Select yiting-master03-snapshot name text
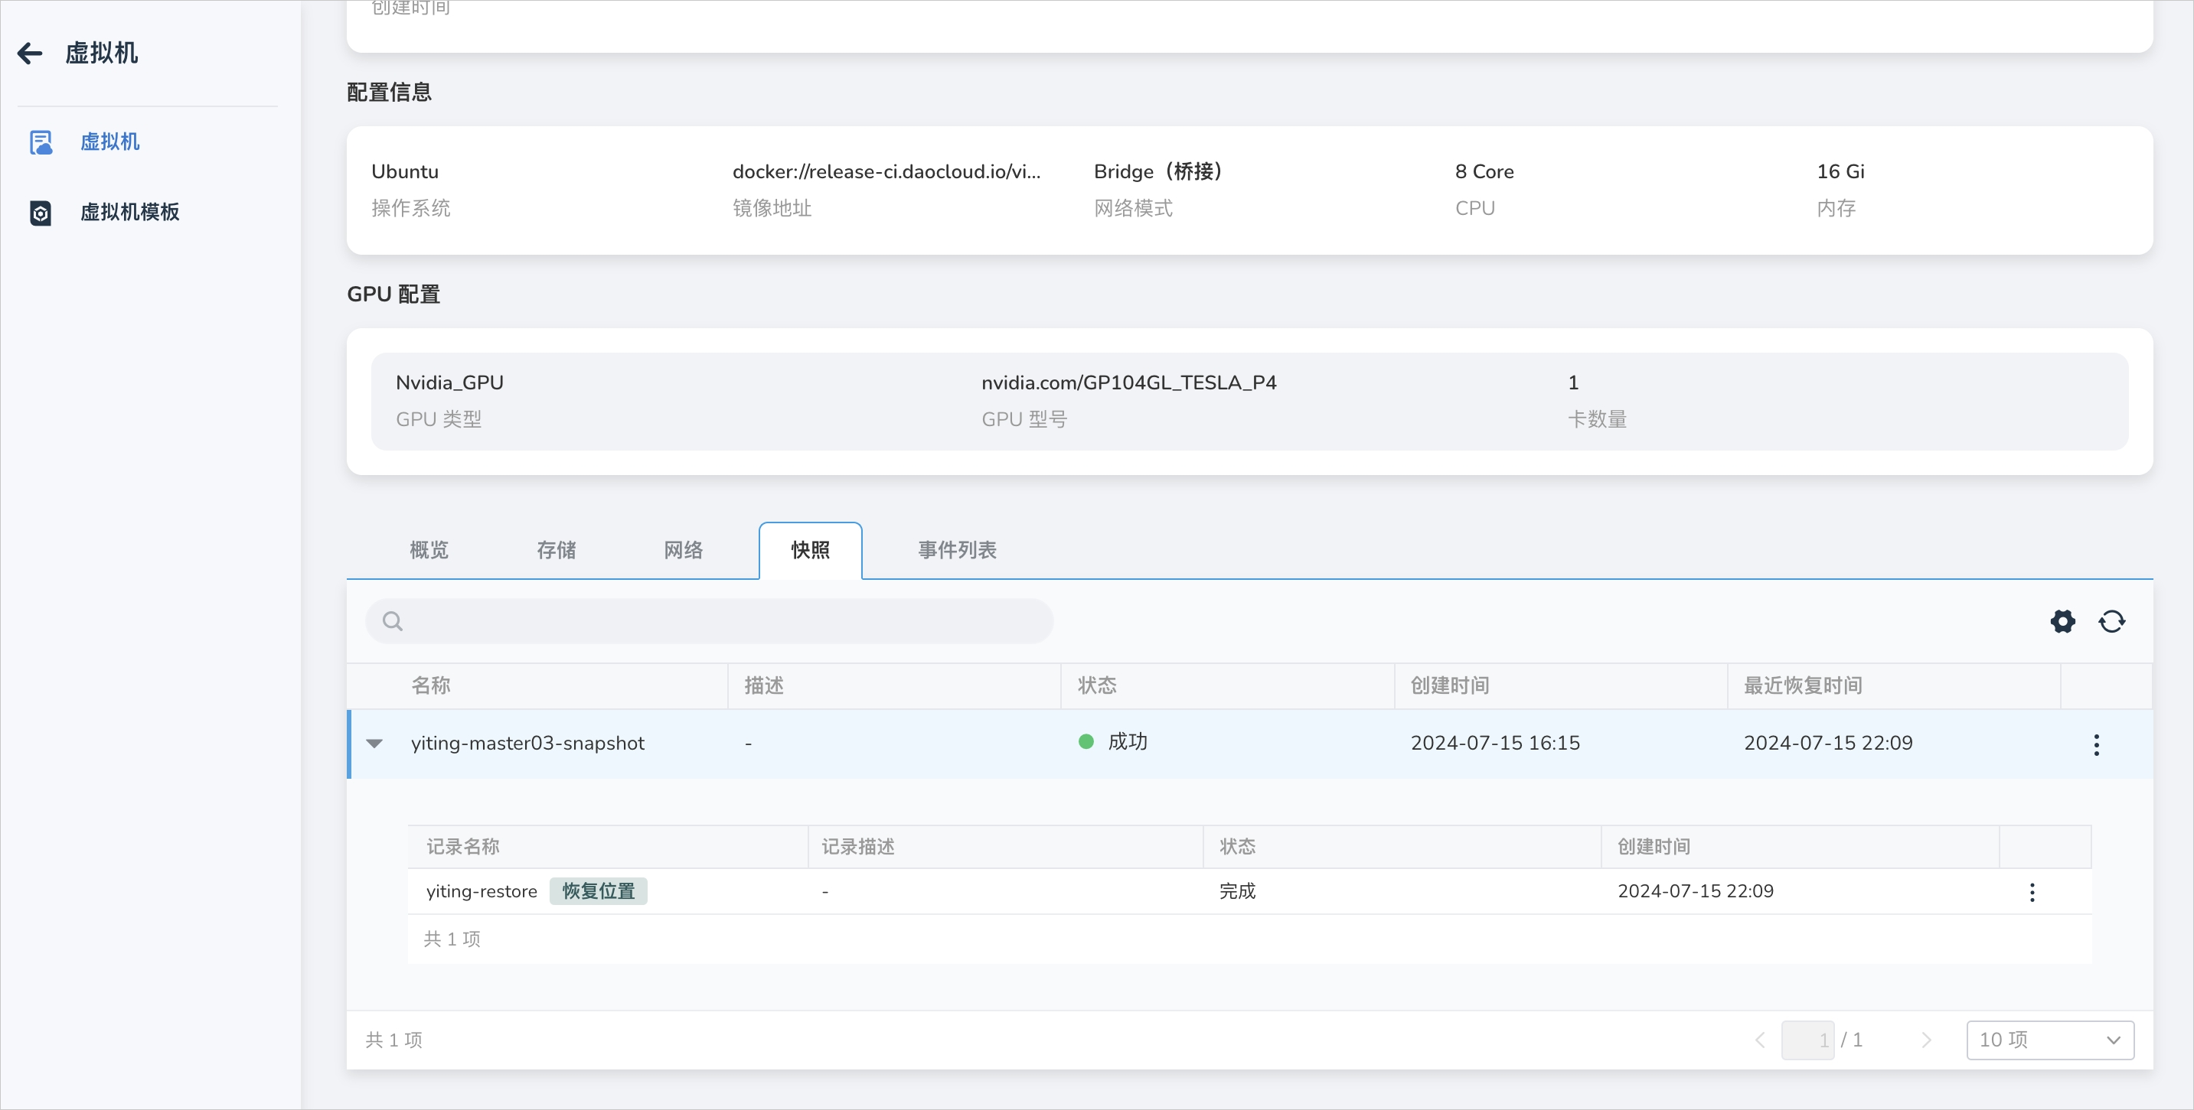Screen dimensions: 2194x1110 click(527, 743)
